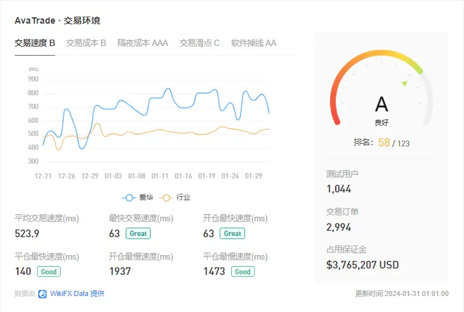The image size is (464, 312).
Task: Click the 01-11 date axis label
Action: click(160, 176)
